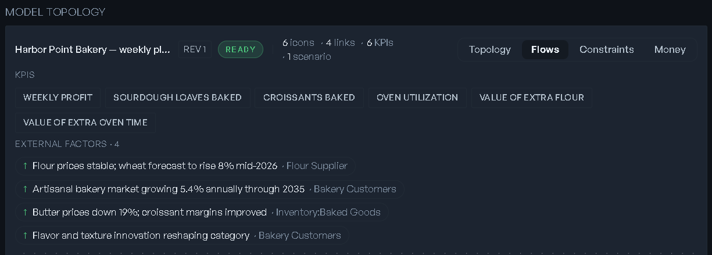Viewport: 712px width, 255px height.
Task: Select CROISSANTS BAKED KPI chip
Action: coord(309,98)
